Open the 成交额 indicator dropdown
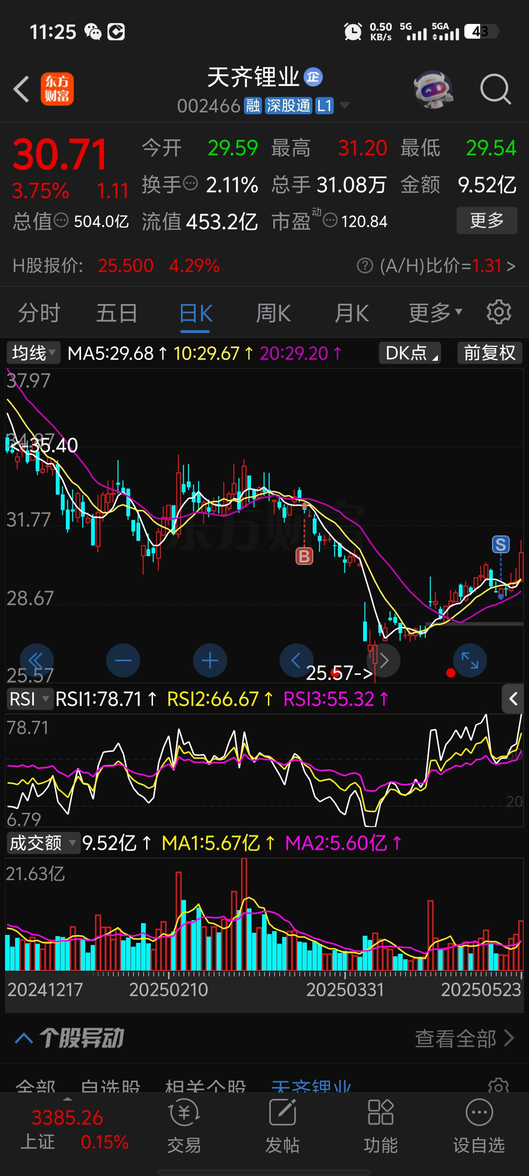This screenshot has height=1176, width=529. pyautogui.click(x=43, y=843)
